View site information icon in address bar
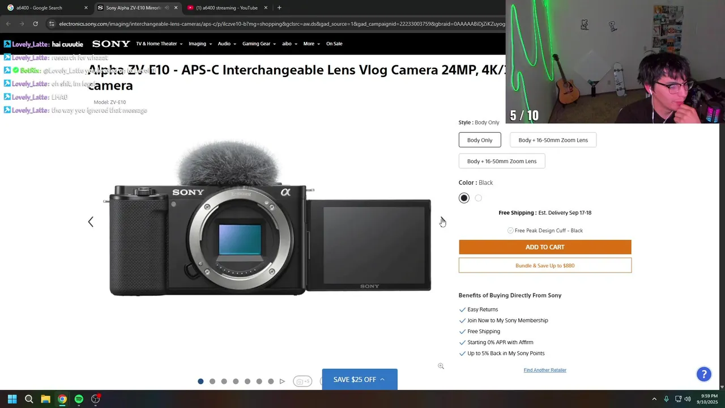725x408 pixels. [52, 24]
